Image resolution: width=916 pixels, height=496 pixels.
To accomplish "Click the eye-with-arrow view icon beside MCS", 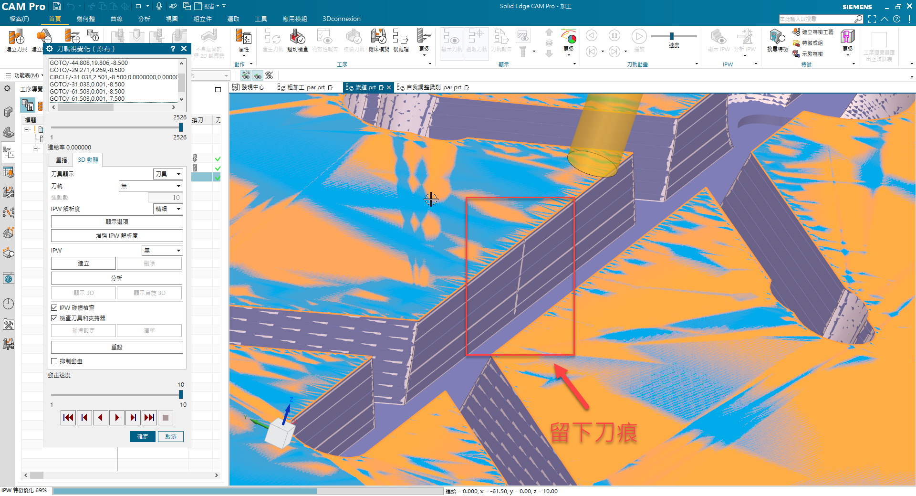I will pos(258,75).
